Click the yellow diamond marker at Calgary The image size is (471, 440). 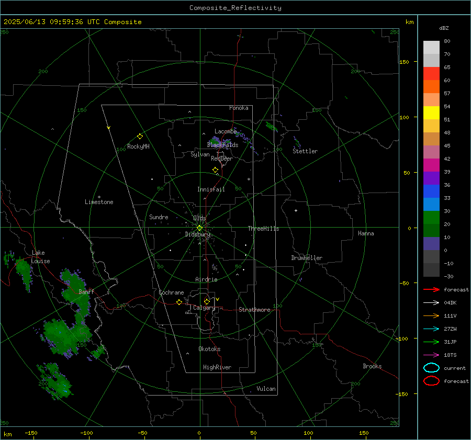207,301
